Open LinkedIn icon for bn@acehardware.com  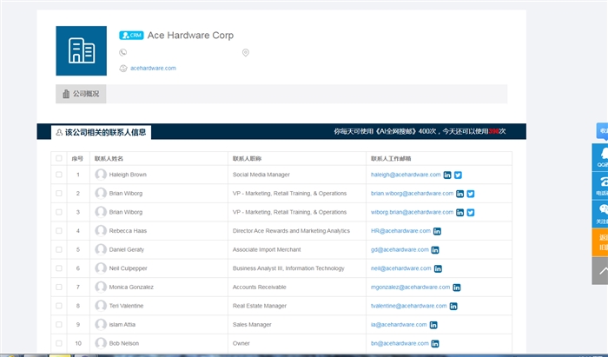435,344
